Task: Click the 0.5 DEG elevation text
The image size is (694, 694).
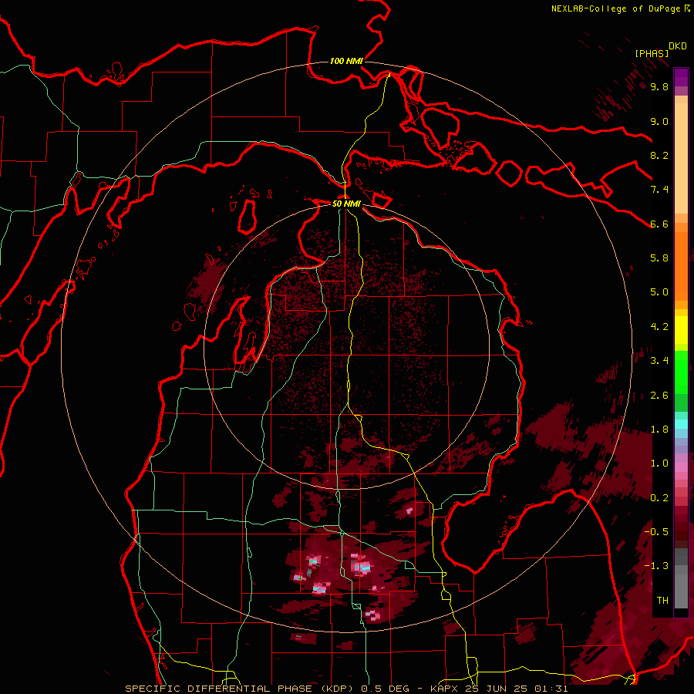Action: click(x=386, y=689)
